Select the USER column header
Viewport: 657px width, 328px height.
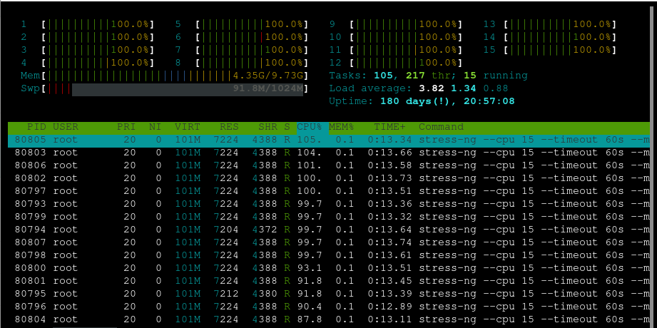click(66, 127)
